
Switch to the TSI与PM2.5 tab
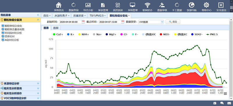pos(97,15)
